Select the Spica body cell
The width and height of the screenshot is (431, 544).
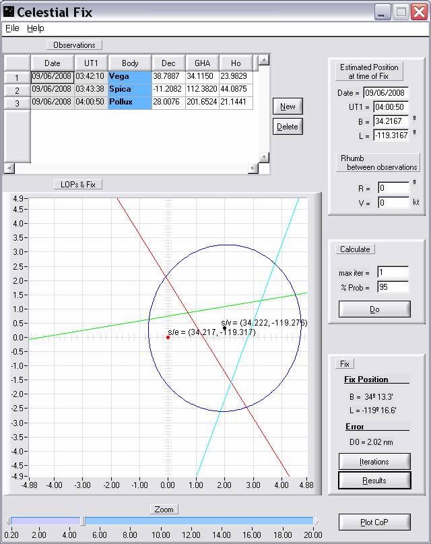[129, 89]
